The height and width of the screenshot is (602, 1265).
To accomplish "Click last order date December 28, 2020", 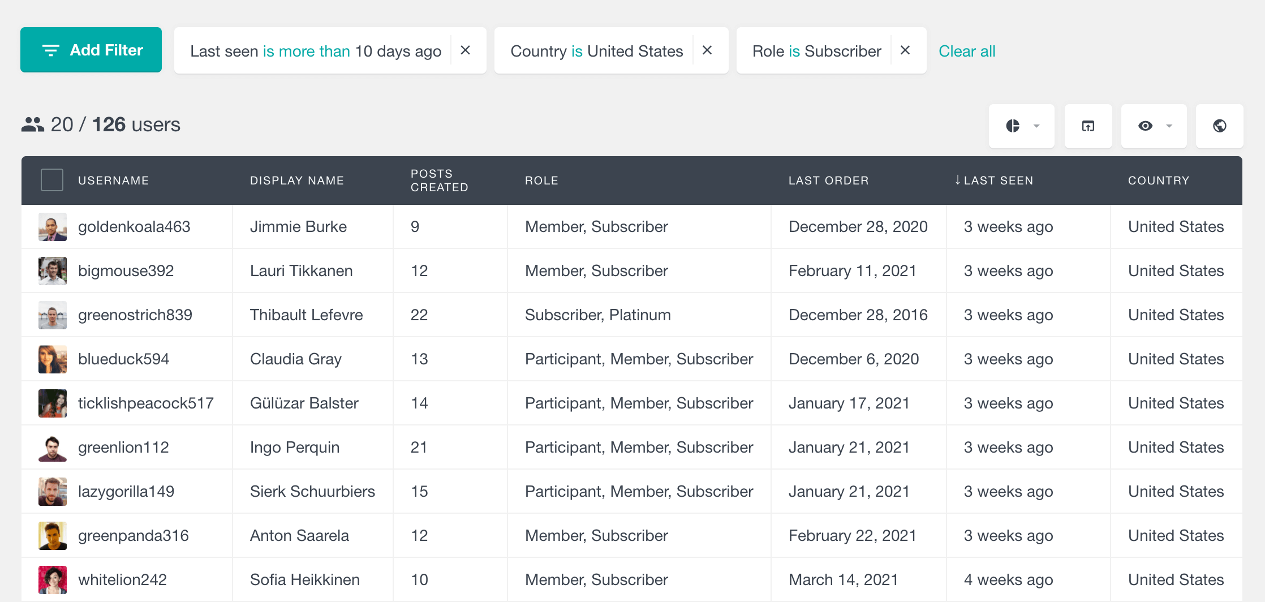I will [858, 227].
